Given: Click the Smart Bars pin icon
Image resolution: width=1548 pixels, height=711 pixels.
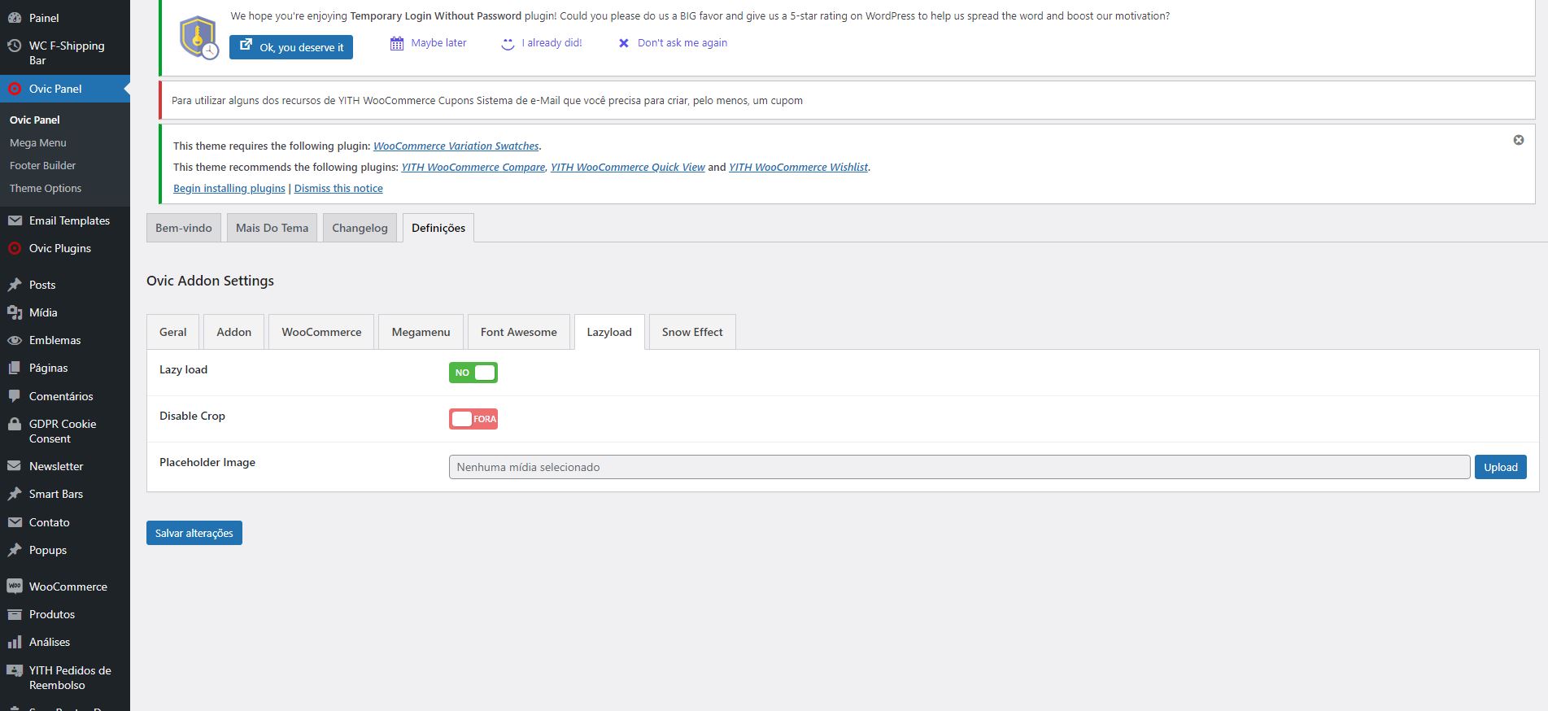Looking at the screenshot, I should click(14, 494).
